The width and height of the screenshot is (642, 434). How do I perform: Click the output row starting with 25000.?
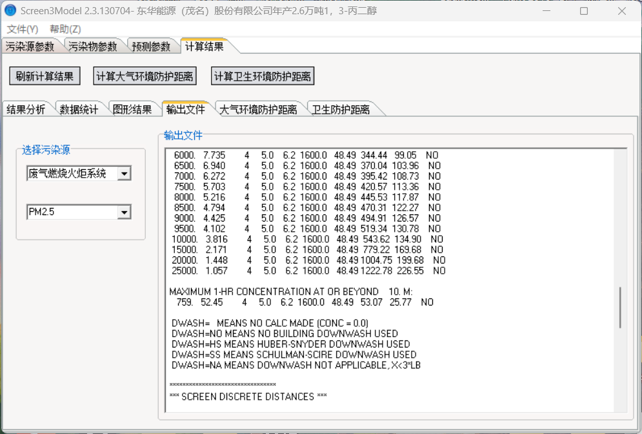tap(308, 271)
